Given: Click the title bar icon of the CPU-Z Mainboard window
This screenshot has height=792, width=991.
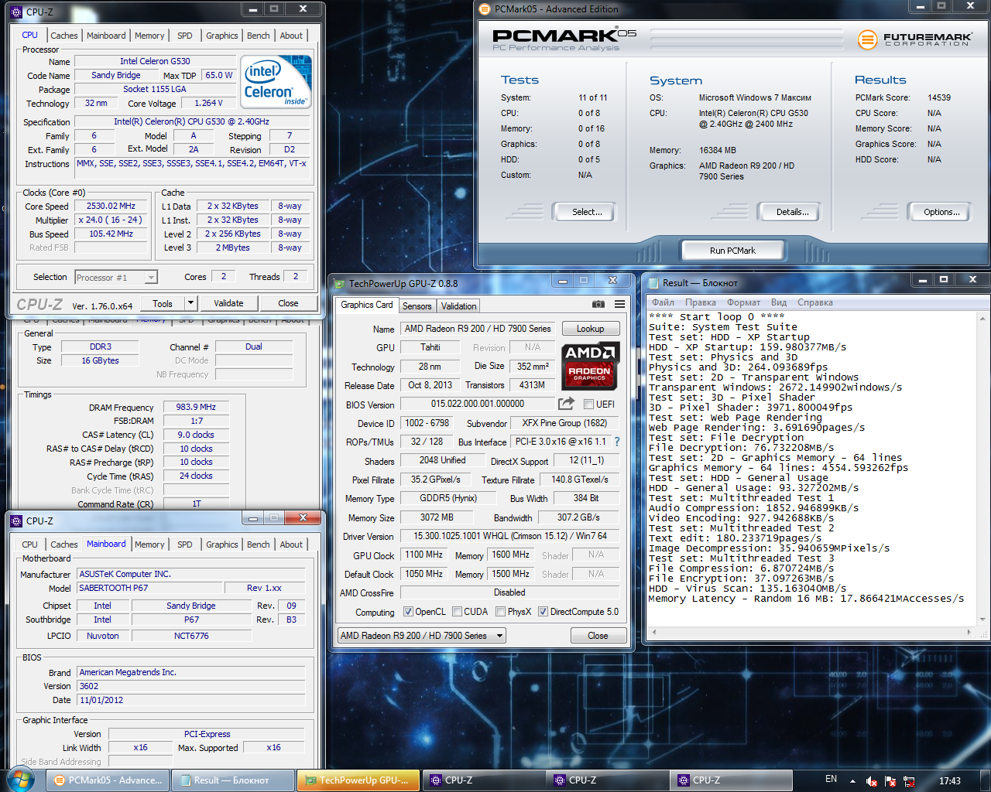Looking at the screenshot, I should (16, 521).
